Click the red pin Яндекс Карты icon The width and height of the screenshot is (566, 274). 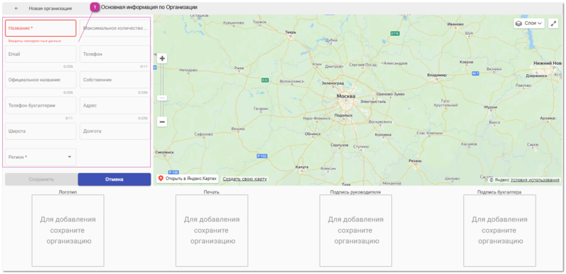point(161,179)
